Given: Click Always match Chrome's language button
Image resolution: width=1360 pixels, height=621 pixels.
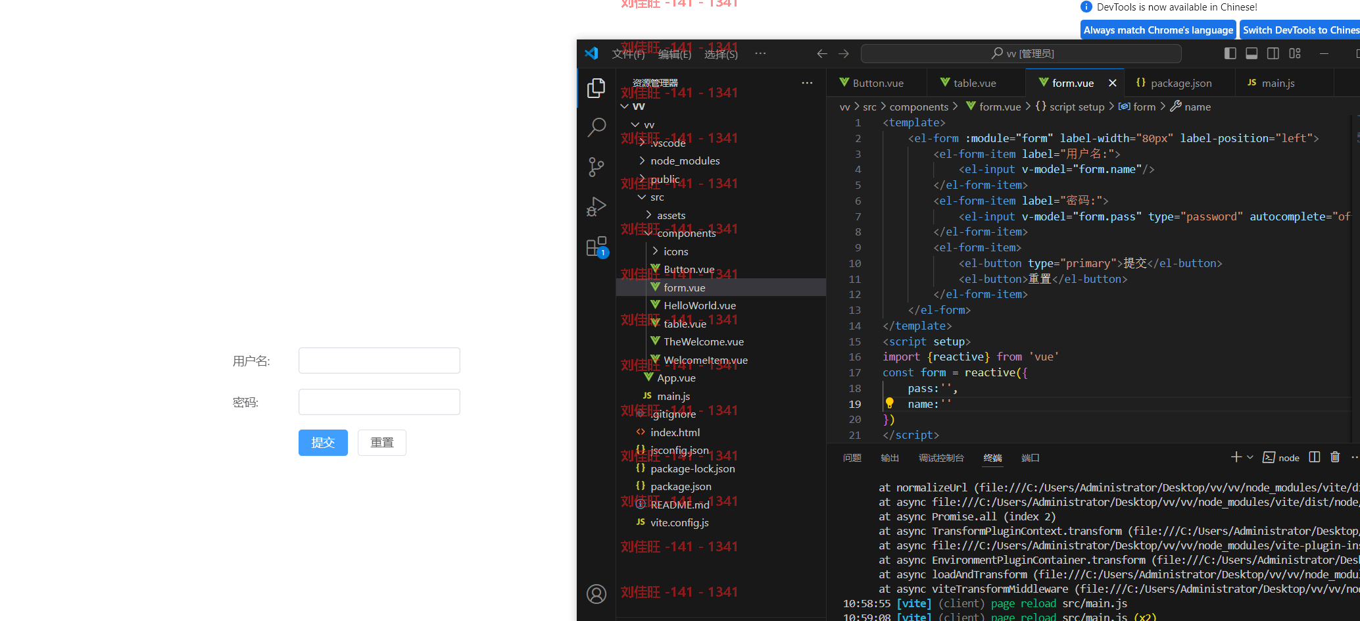Looking at the screenshot, I should (x=1158, y=30).
